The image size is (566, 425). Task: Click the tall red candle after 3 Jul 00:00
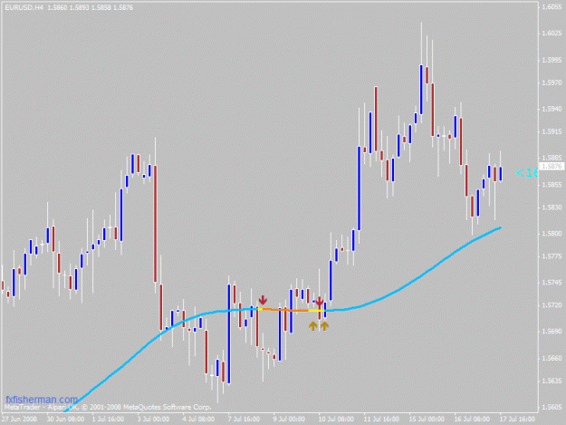coord(155,224)
